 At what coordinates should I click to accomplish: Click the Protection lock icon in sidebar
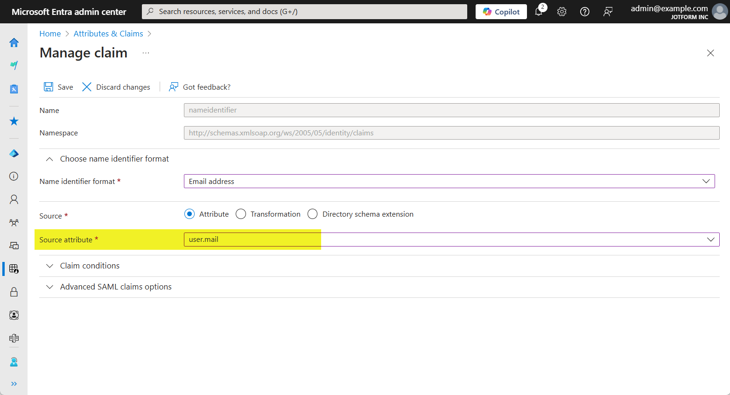tap(14, 292)
